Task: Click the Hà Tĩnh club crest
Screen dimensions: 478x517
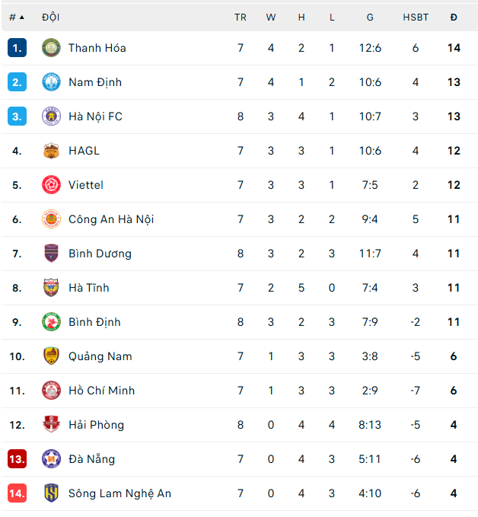Action: (x=51, y=288)
